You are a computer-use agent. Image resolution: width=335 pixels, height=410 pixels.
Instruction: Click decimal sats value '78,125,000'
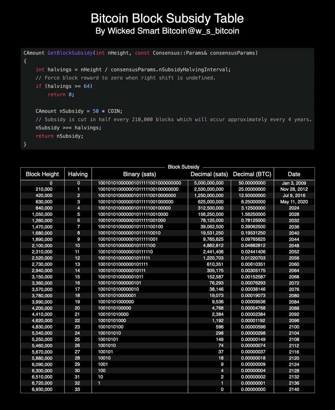click(x=212, y=221)
